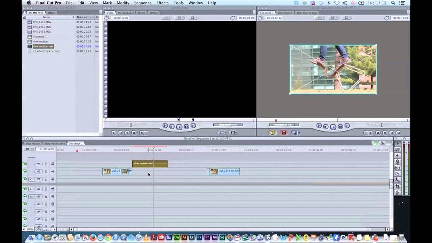Launch Photoshop from the Dock

(x=199, y=238)
